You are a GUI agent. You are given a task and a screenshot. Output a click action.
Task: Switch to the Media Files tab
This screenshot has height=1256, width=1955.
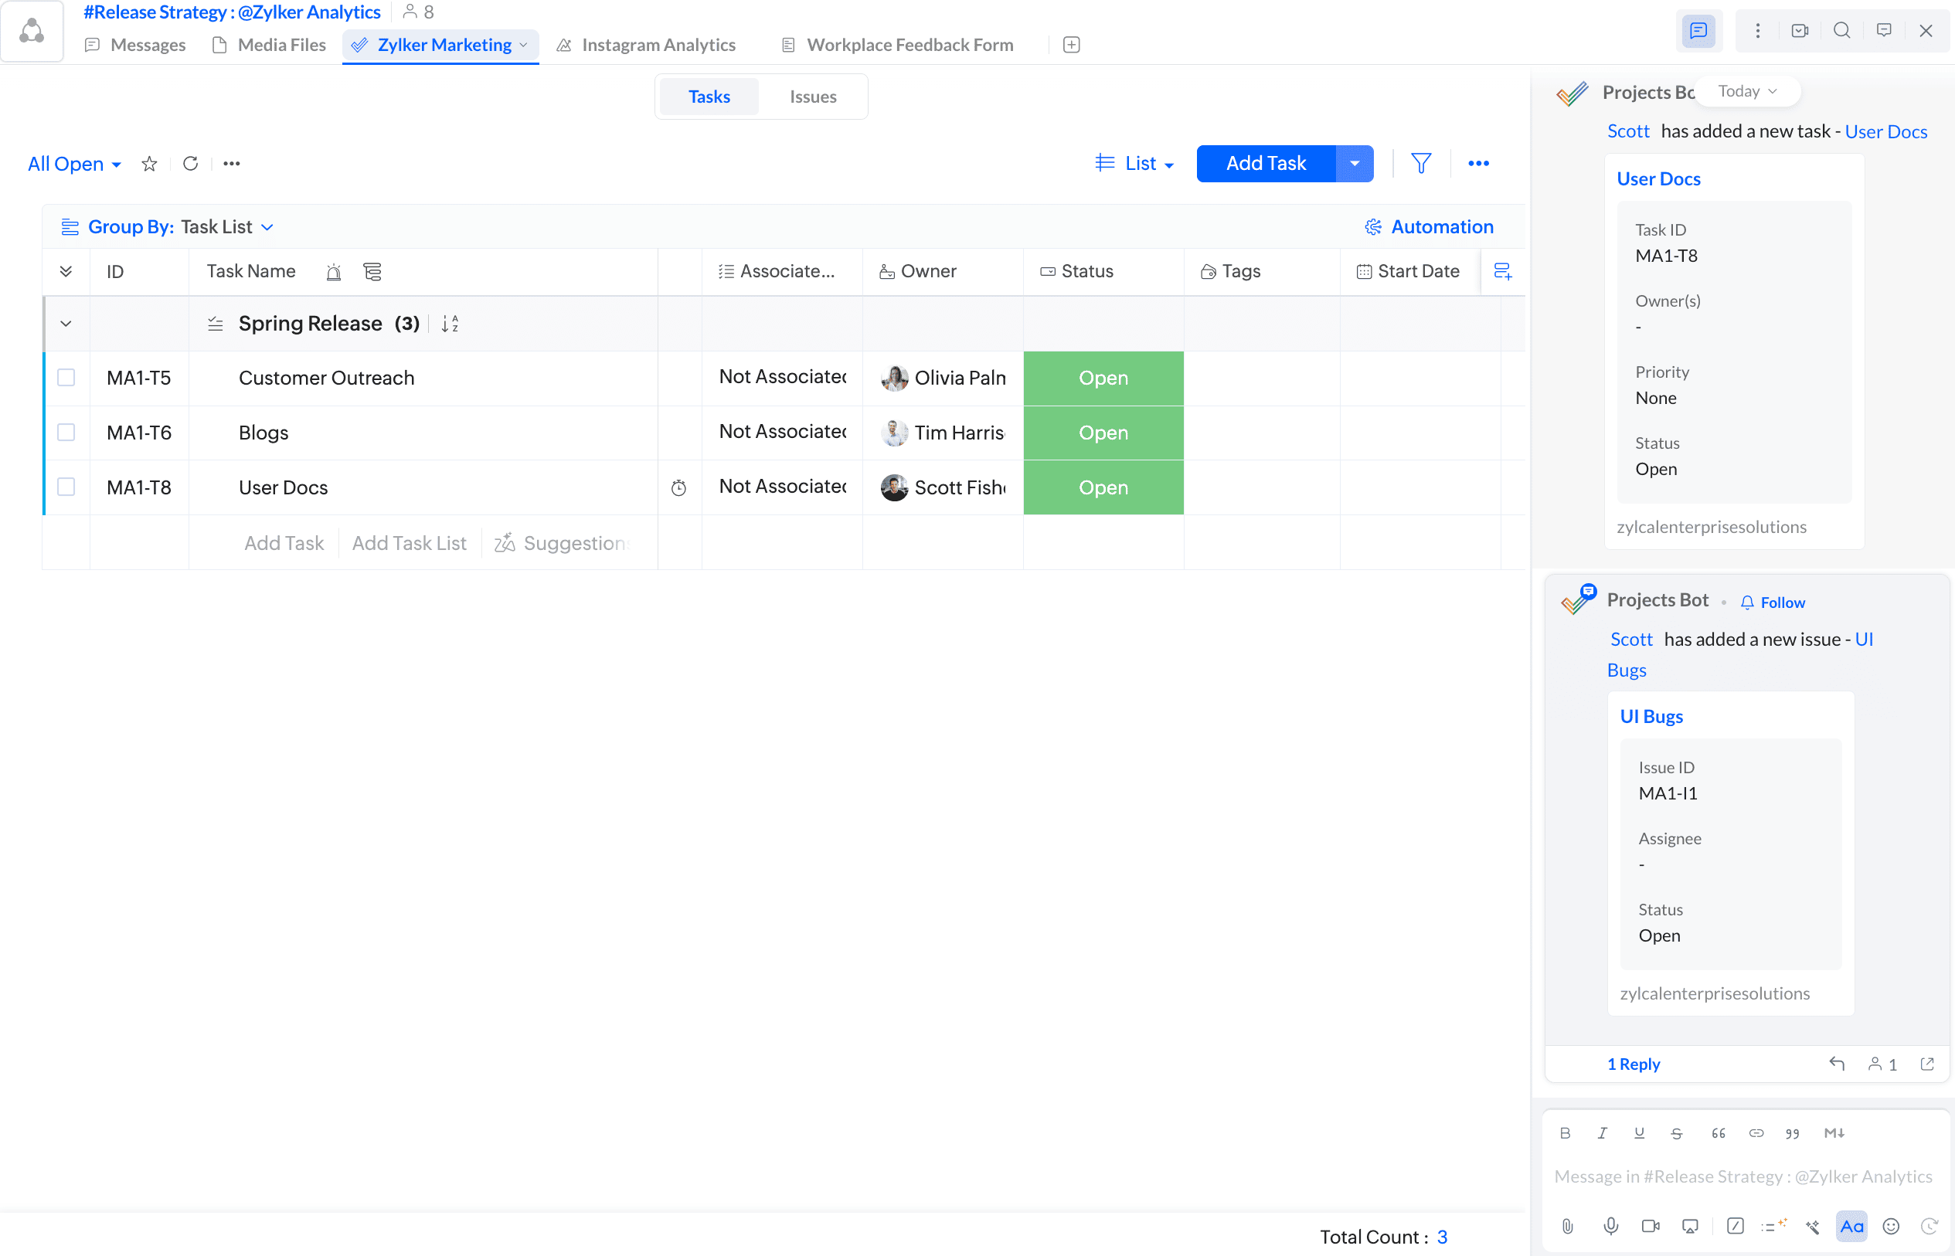(269, 45)
